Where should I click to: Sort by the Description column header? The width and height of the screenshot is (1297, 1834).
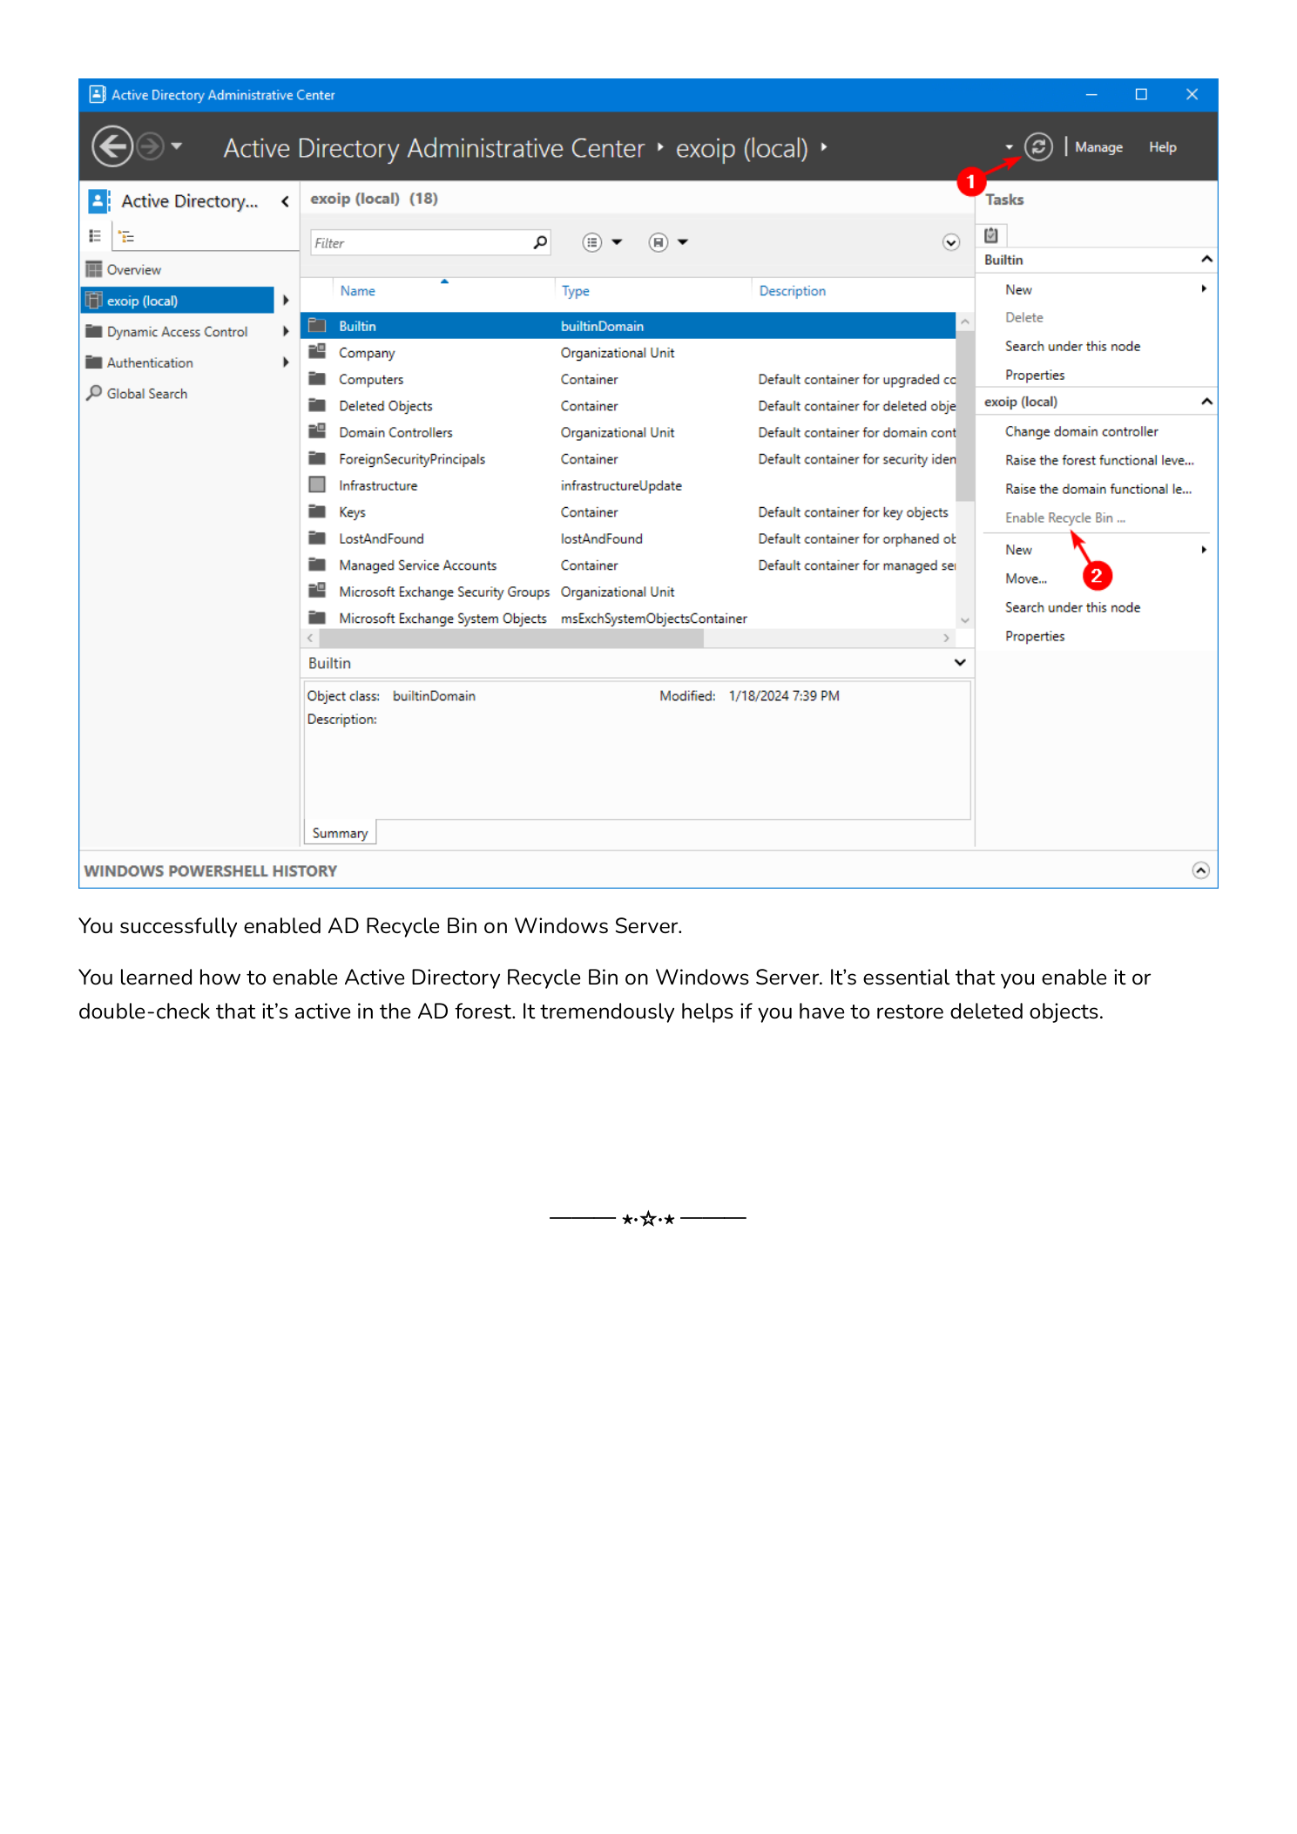(x=792, y=291)
